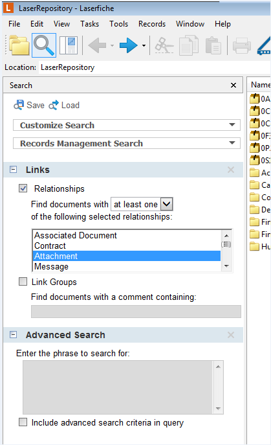Open the Tools menu
The image size is (271, 445).
pos(119,24)
